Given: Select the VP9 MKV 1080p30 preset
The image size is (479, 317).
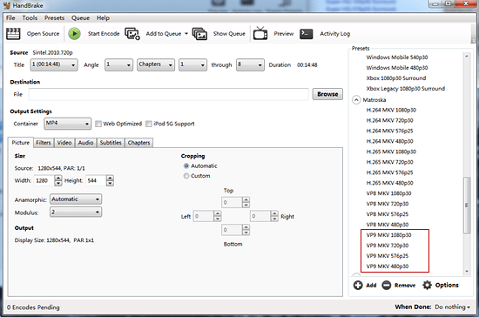Looking at the screenshot, I should point(388,235).
